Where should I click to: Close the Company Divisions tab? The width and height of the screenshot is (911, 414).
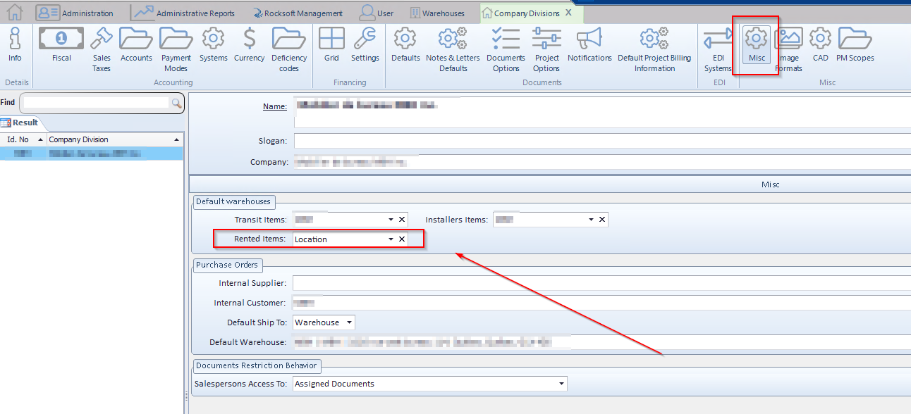[x=568, y=13]
